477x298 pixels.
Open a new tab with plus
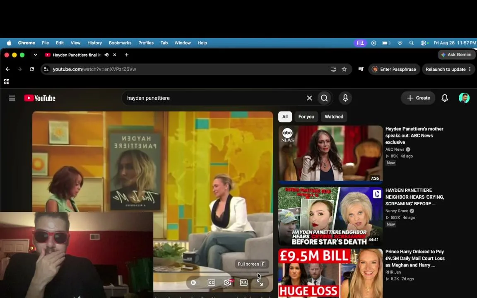[x=127, y=55]
